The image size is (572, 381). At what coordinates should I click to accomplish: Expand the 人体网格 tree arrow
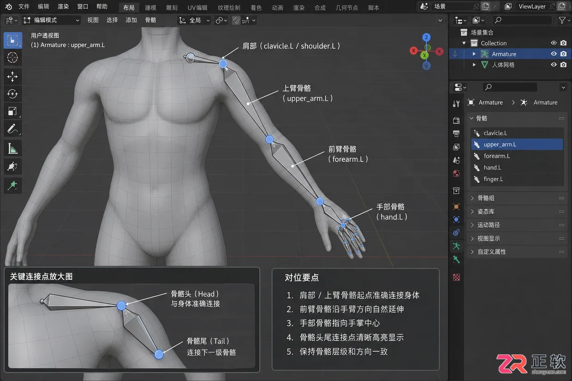pyautogui.click(x=474, y=65)
